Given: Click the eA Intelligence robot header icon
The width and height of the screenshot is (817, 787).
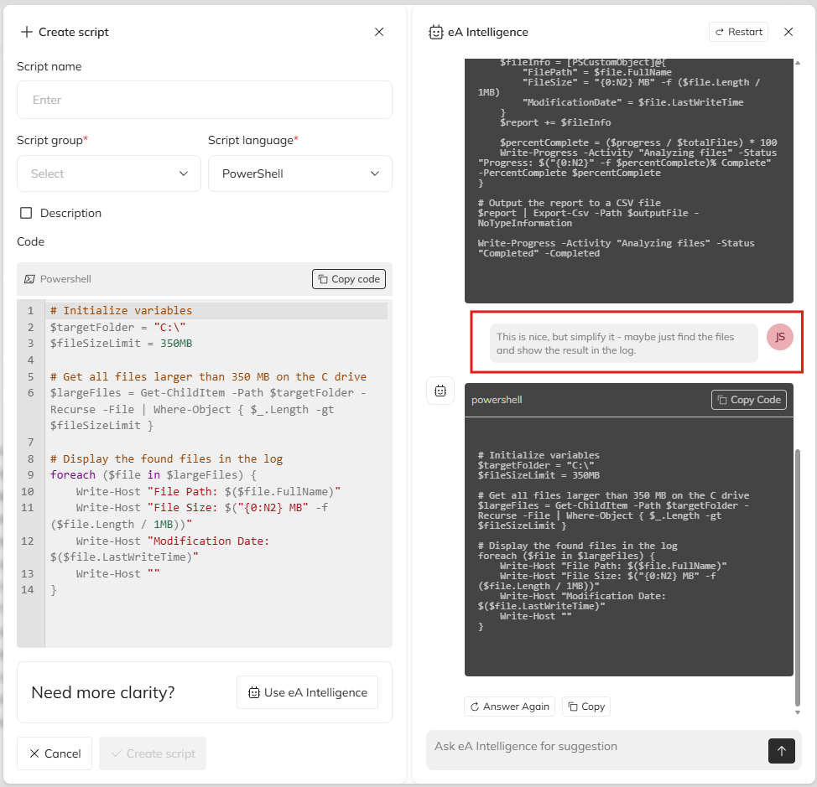Looking at the screenshot, I should 435,32.
